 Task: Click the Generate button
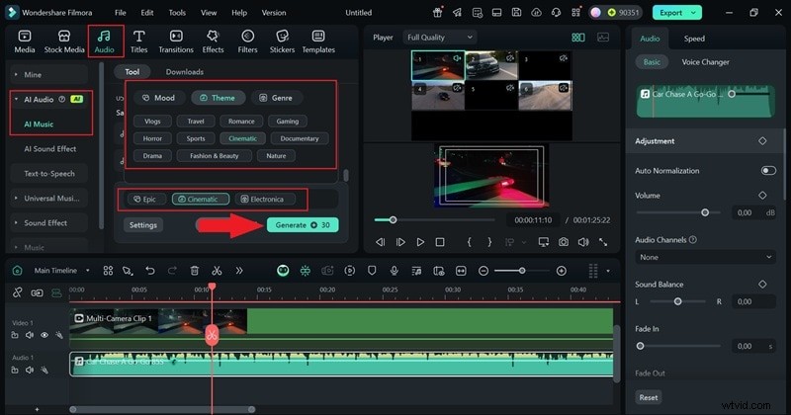pos(303,224)
